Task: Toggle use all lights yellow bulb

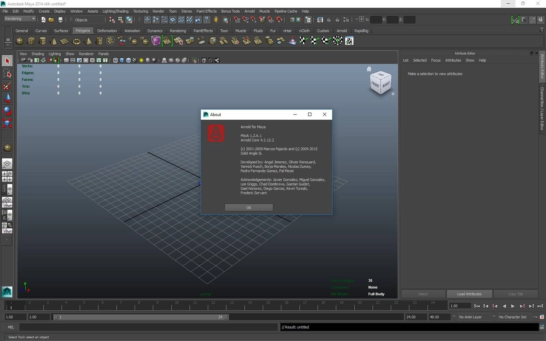Action: pyautogui.click(x=141, y=60)
